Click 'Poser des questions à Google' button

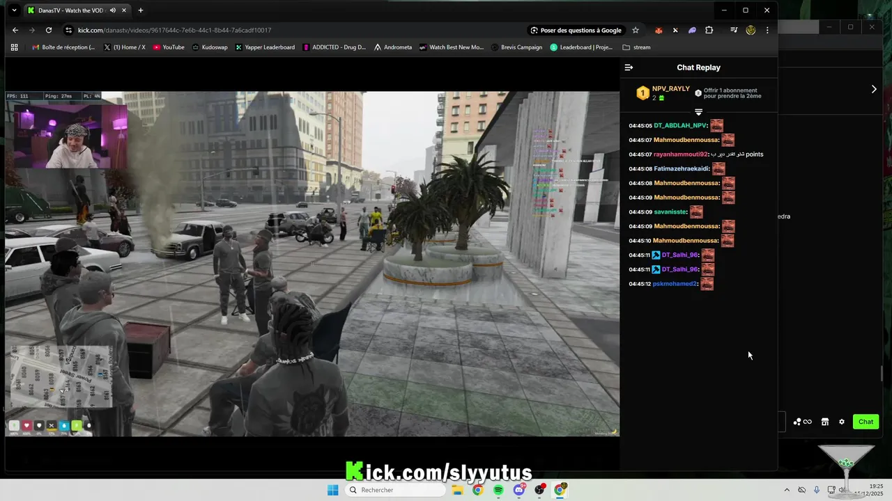coord(576,30)
